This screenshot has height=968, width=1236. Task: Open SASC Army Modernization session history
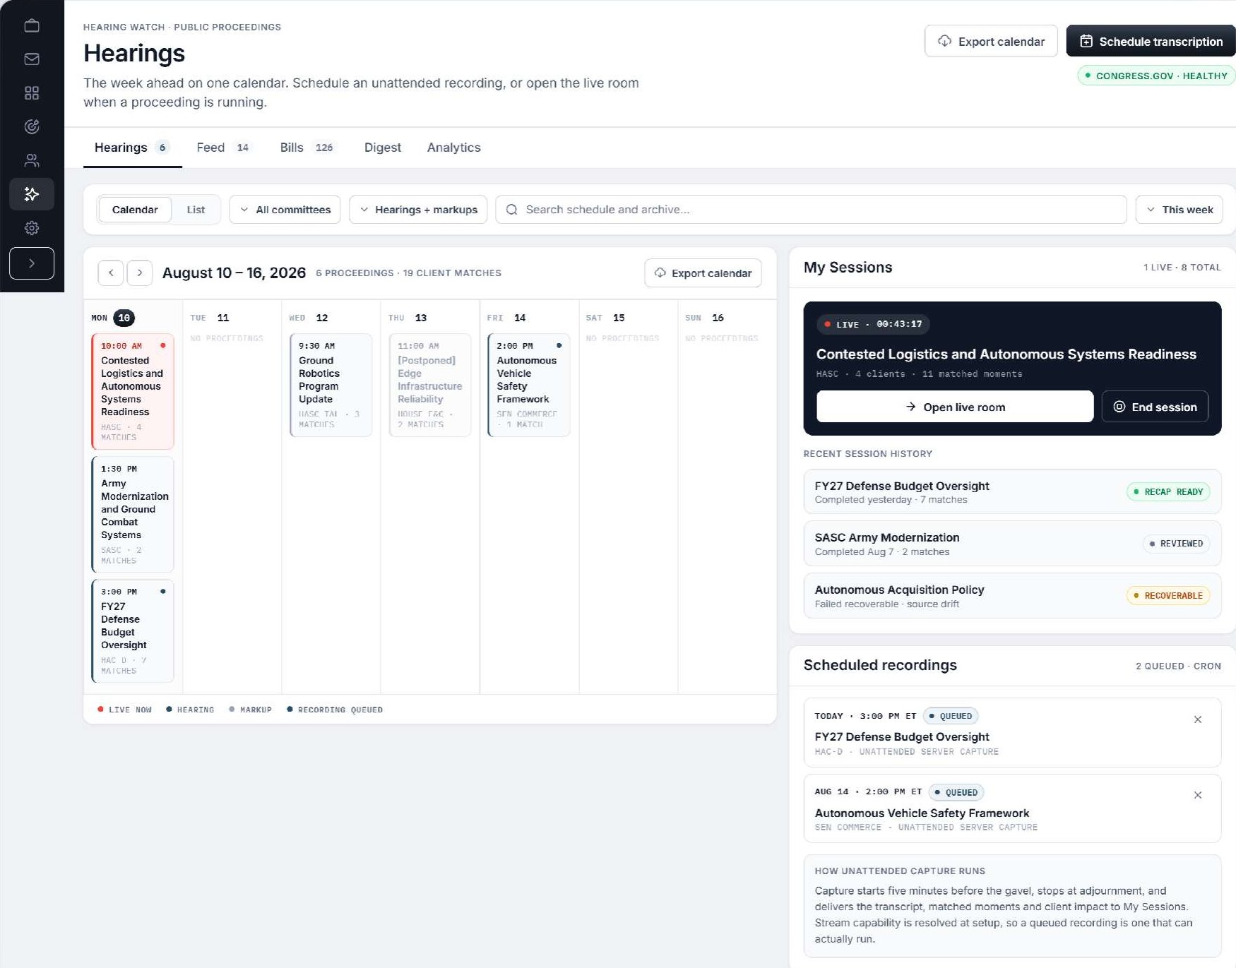coord(1012,544)
